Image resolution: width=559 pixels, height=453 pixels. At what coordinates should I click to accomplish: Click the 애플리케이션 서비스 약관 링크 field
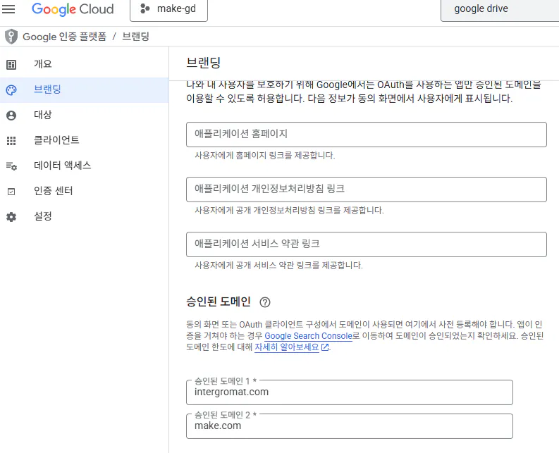coord(366,244)
